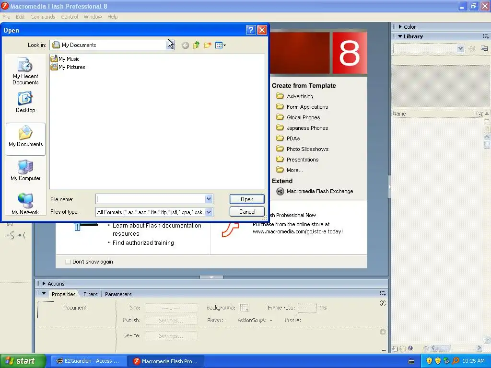The image size is (491, 368).
Task: Open the Library panel options menu
Action: pos(486,36)
